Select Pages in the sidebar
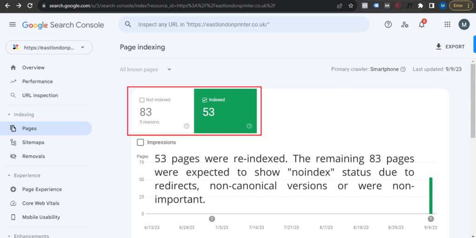 click(x=46, y=129)
